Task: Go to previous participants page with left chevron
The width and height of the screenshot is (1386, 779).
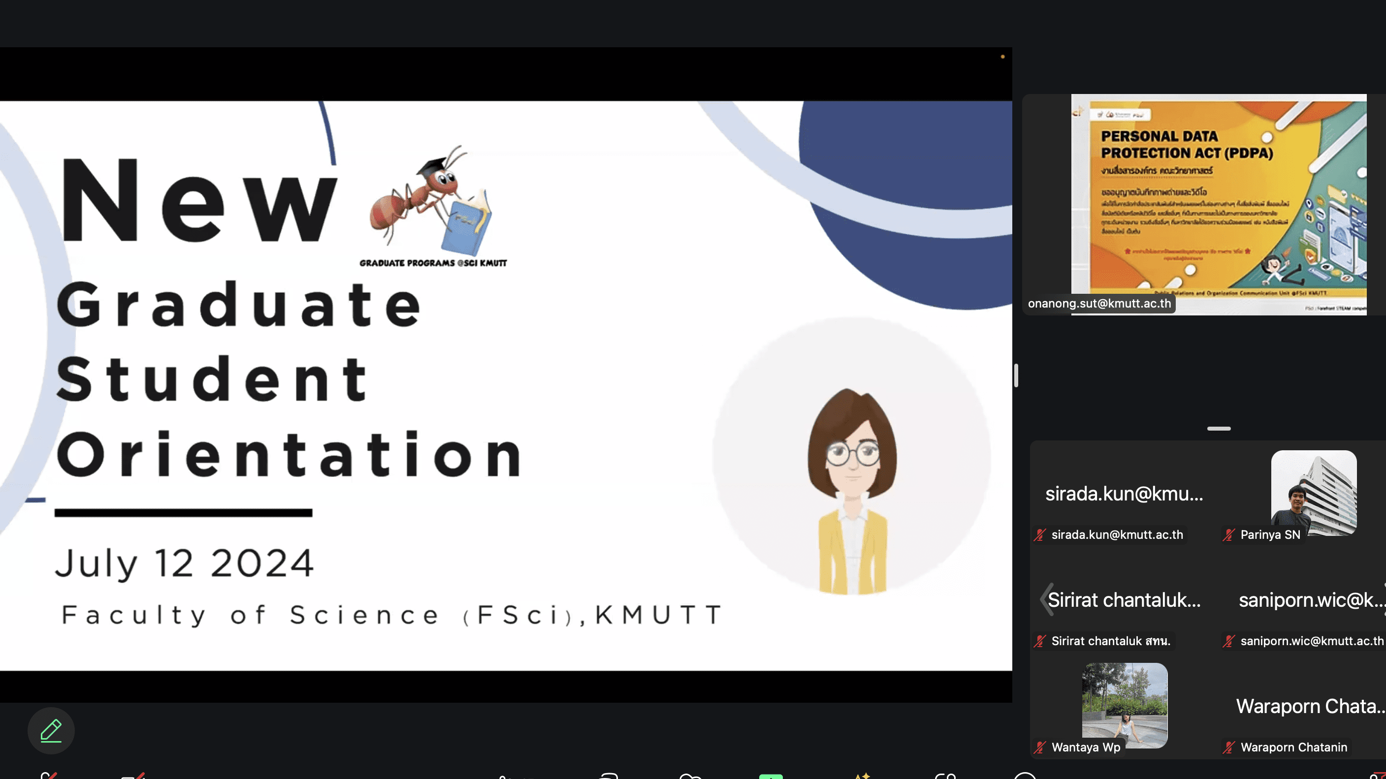Action: 1046,599
